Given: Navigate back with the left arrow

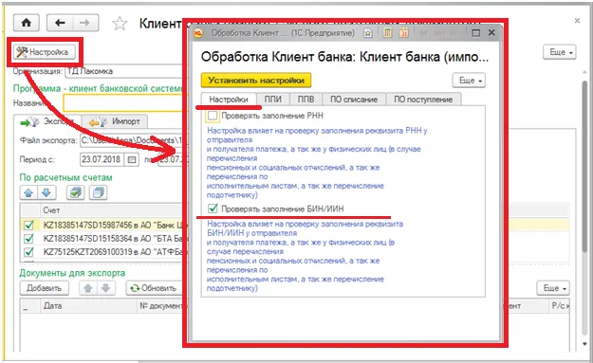Looking at the screenshot, I should [x=60, y=23].
